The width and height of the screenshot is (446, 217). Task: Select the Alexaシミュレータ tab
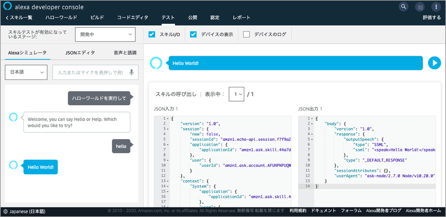click(x=27, y=52)
